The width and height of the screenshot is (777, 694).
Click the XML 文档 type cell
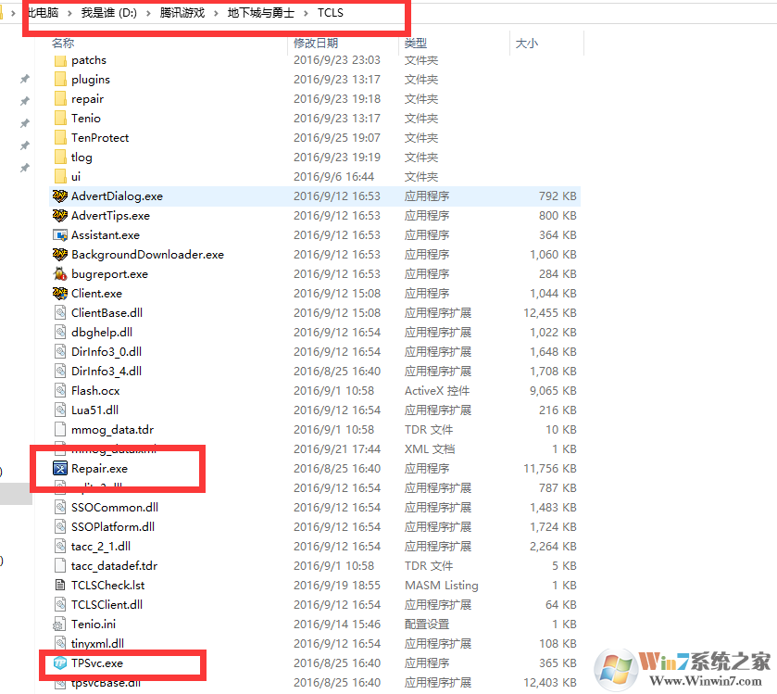430,449
